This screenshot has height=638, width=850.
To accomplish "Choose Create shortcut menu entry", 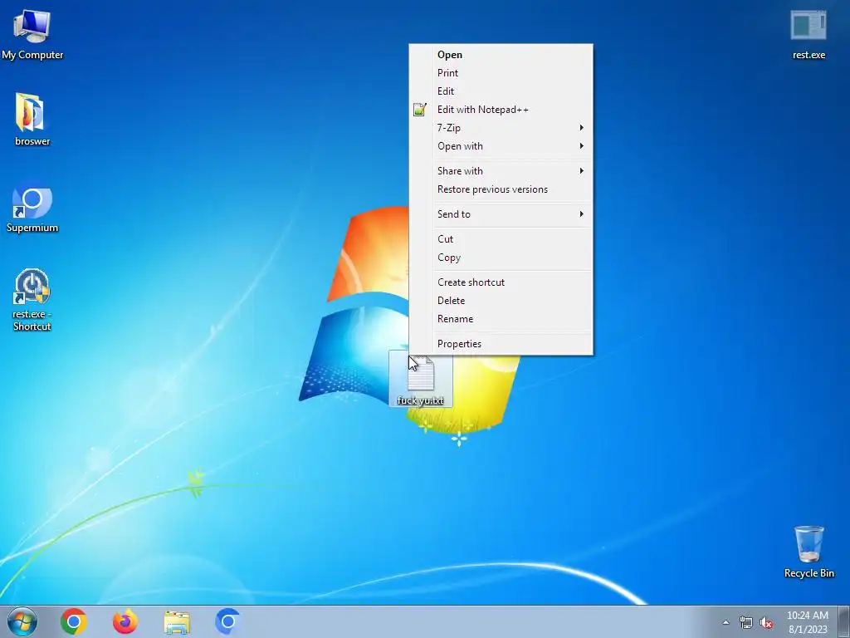I will tap(501, 282).
